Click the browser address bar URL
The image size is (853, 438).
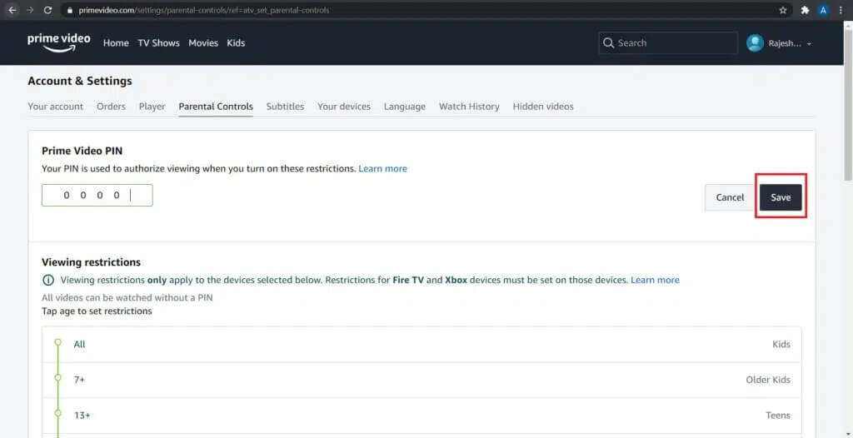pos(203,10)
